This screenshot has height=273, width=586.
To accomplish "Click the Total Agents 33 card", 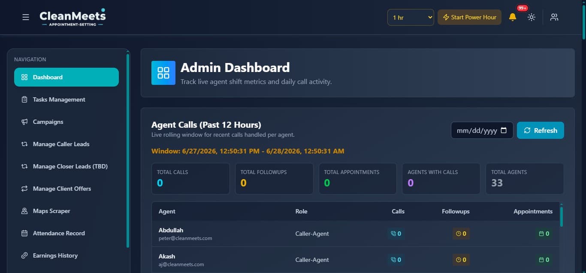I will (525, 179).
